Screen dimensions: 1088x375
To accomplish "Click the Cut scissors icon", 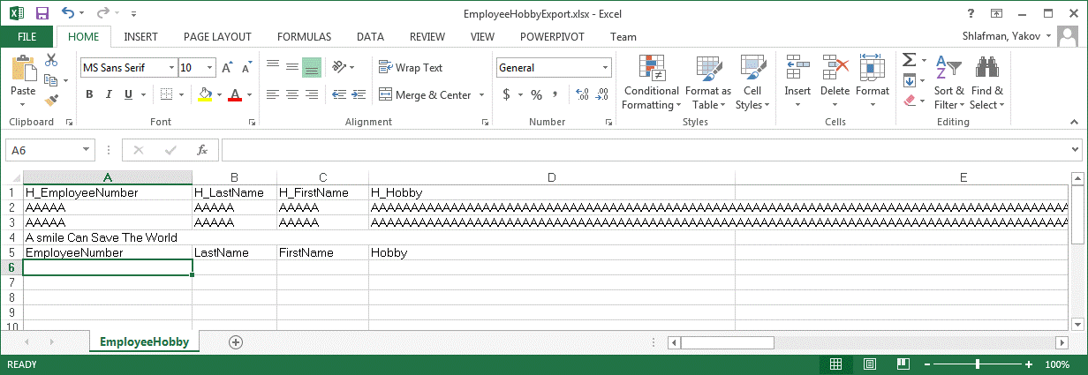I will [51, 60].
